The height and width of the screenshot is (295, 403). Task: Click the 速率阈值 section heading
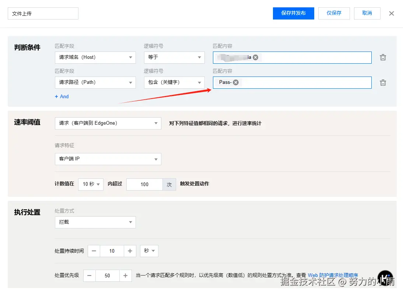click(27, 122)
